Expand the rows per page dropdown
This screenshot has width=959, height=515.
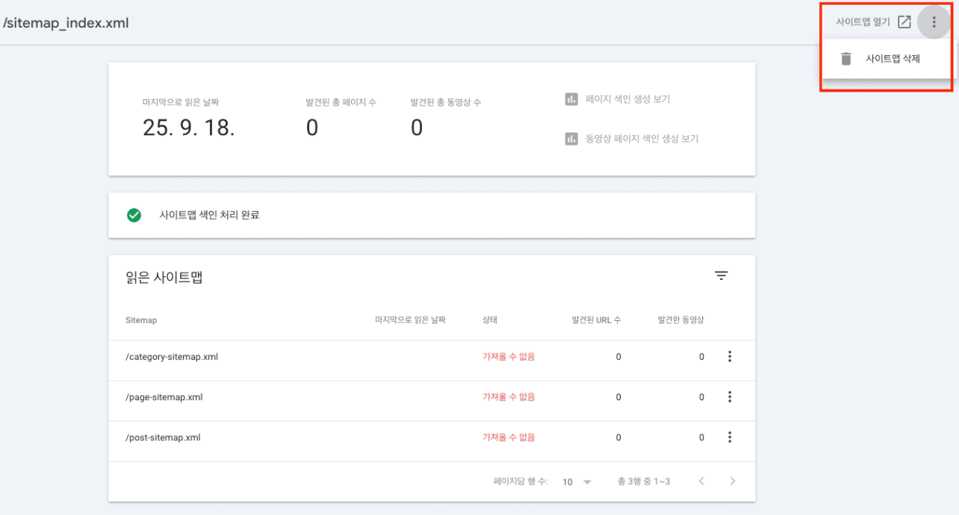pyautogui.click(x=577, y=482)
